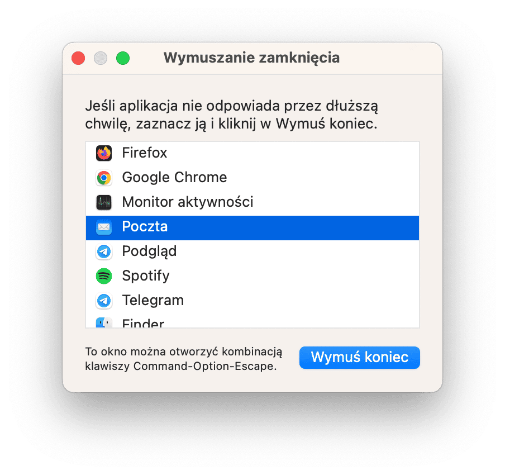Click the partially visible Finder icon
The image size is (505, 475).
tap(104, 322)
